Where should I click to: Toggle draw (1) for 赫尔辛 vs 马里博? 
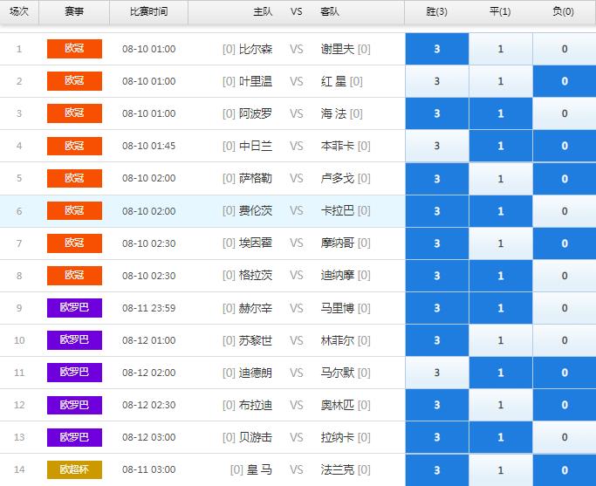[501, 308]
